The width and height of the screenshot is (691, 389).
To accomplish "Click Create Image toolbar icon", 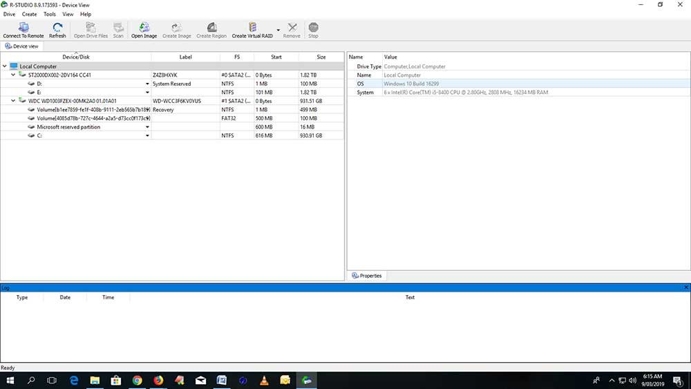I will click(x=177, y=30).
